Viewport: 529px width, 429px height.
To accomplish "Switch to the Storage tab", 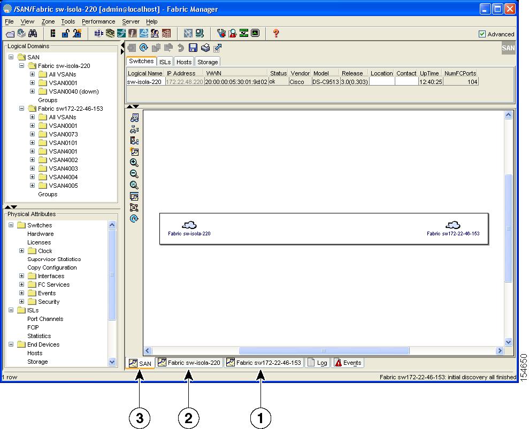I will pyautogui.click(x=208, y=62).
